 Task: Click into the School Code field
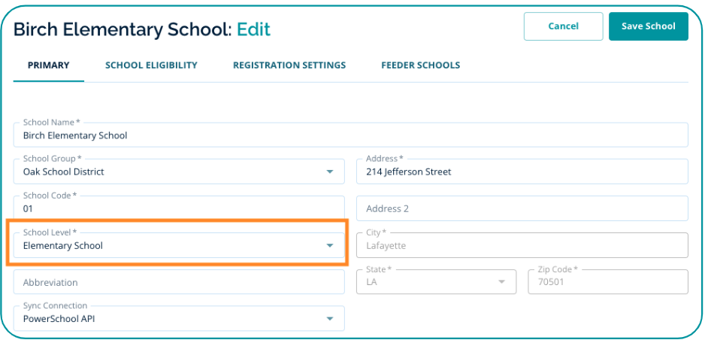(179, 208)
